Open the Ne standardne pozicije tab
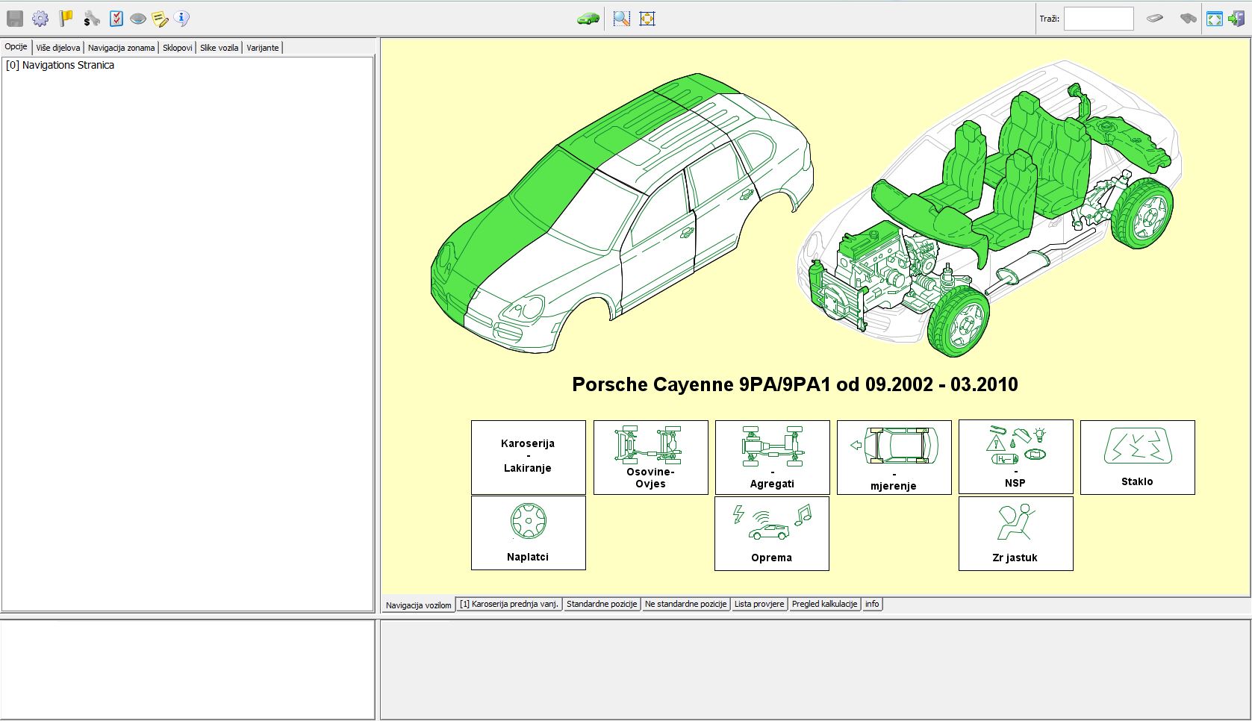Viewport: 1252px width, 721px height. click(x=685, y=604)
